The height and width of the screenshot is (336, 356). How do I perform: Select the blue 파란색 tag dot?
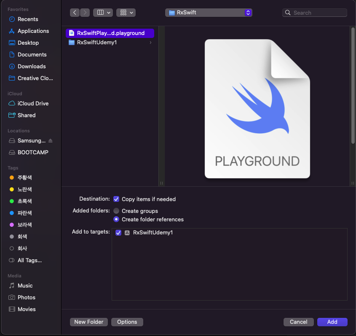pyautogui.click(x=12, y=213)
